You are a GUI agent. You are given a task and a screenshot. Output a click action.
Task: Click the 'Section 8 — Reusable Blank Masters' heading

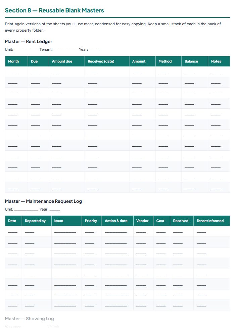(x=54, y=10)
